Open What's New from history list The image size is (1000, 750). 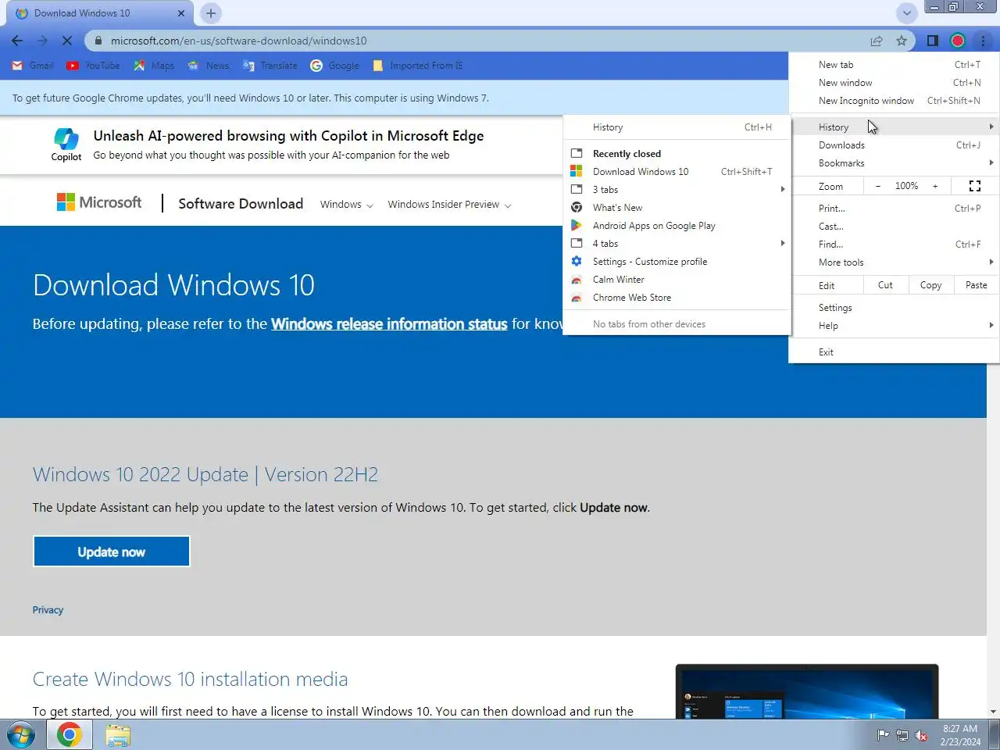coord(677,208)
